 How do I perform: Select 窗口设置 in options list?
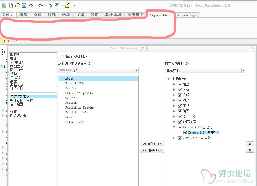point(17,104)
